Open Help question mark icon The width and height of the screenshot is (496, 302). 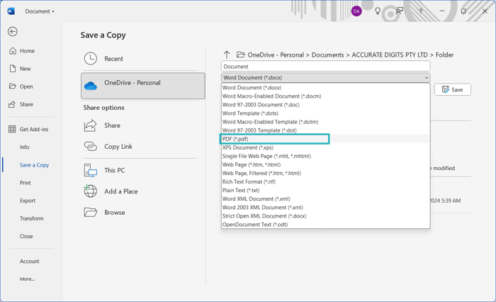421,11
